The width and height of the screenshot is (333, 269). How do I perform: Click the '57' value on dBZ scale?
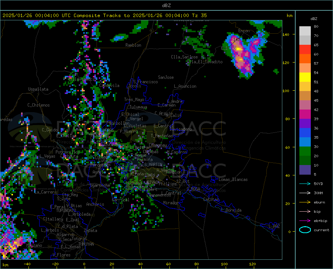(316, 64)
